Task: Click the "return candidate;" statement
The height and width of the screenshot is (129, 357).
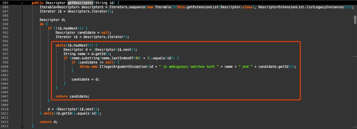Action: (x=72, y=96)
